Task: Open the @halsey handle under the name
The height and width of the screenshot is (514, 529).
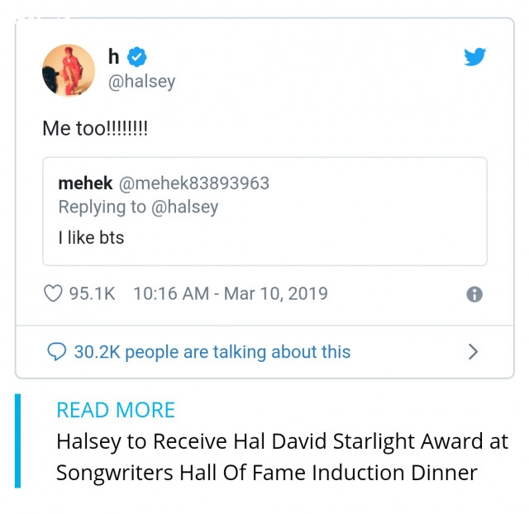Action: (141, 82)
